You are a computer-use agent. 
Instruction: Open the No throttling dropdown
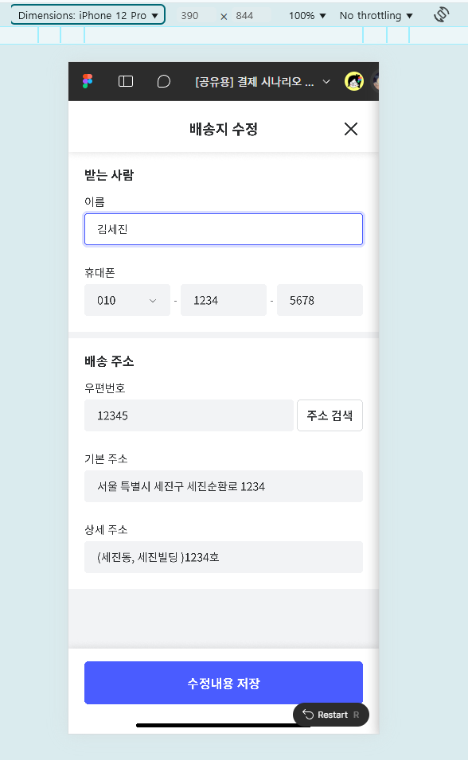pyautogui.click(x=376, y=15)
